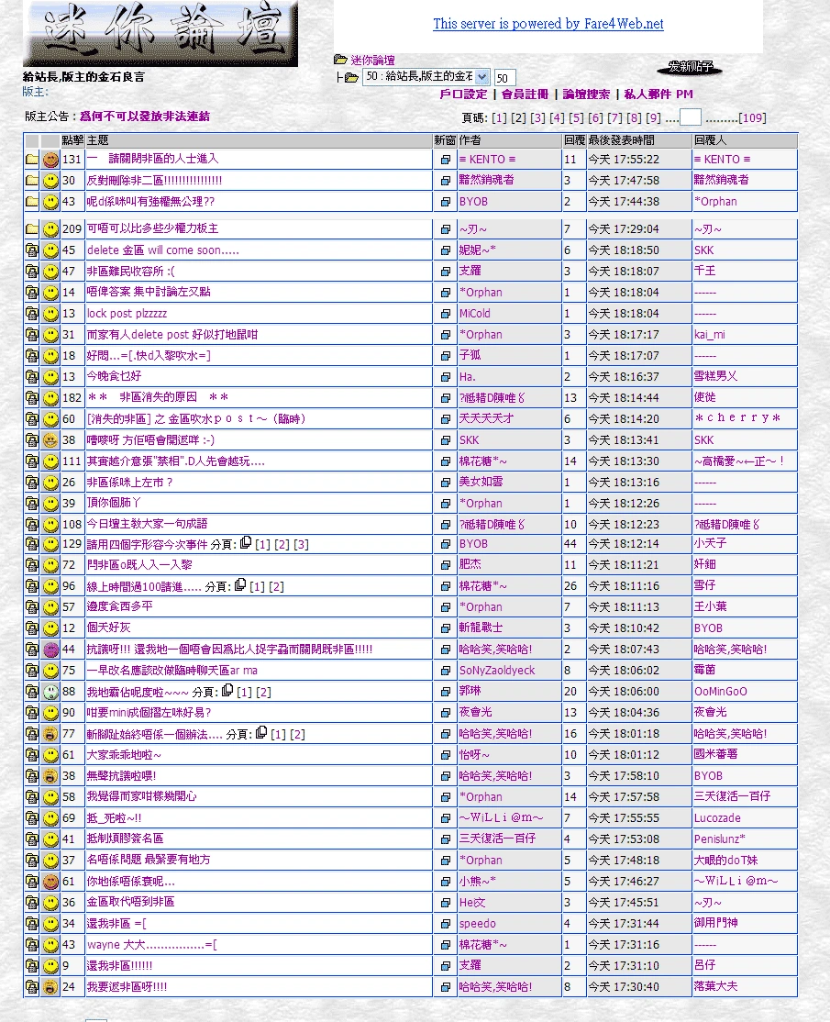Click pale face icon on the 88-hit thread
The height and width of the screenshot is (1022, 830).
pyautogui.click(x=50, y=692)
